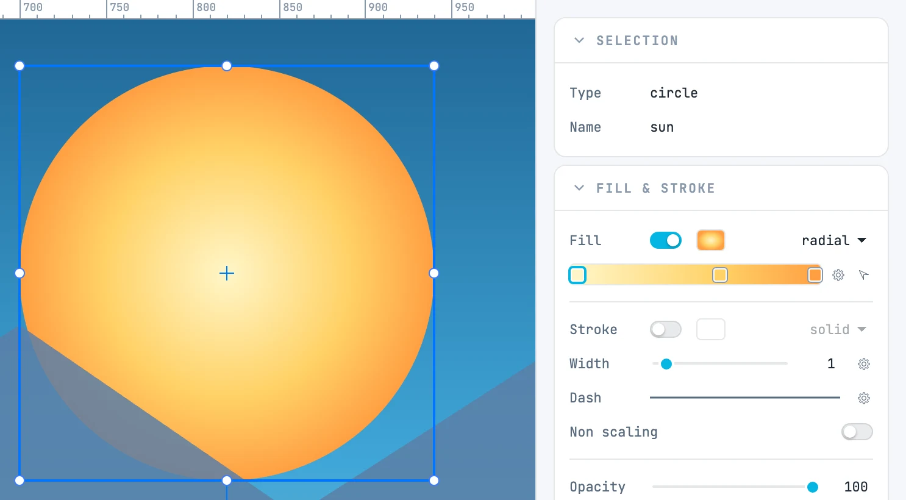Click the stroke Width slider handle
The height and width of the screenshot is (500, 906).
pyautogui.click(x=666, y=364)
